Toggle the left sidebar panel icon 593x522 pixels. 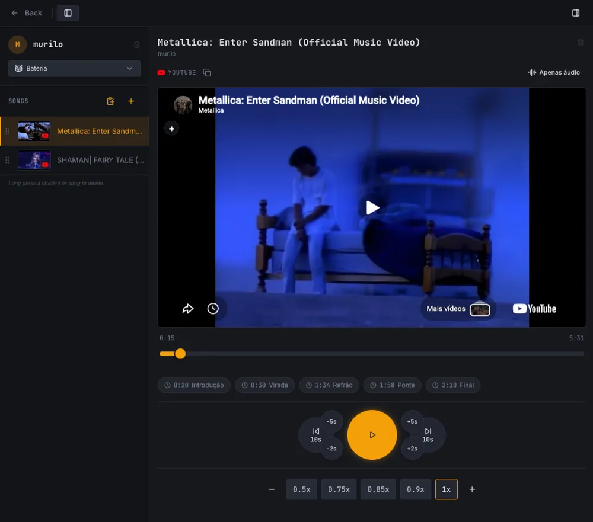(68, 13)
